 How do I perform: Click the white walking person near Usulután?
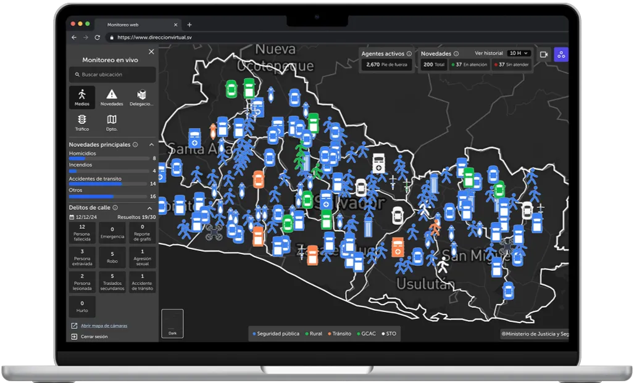(x=443, y=265)
